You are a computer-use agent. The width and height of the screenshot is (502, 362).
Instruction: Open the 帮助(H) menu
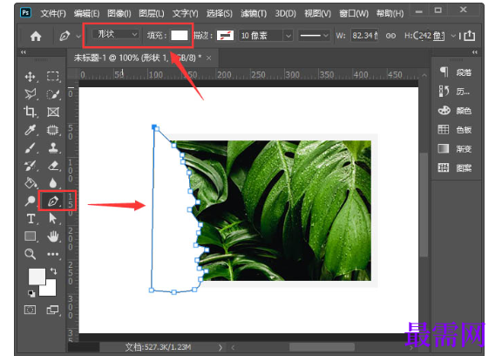390,13
